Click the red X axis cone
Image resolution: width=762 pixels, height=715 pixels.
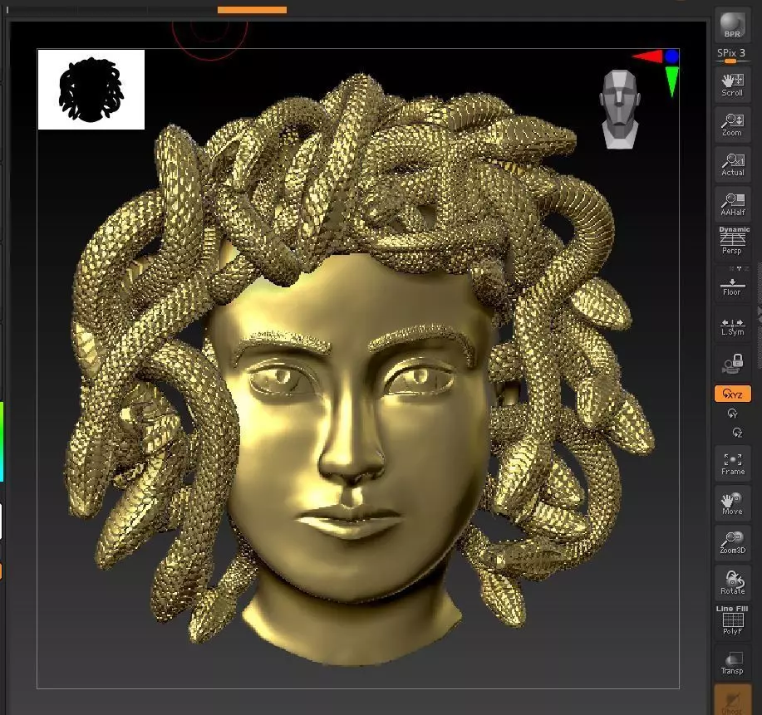point(647,56)
